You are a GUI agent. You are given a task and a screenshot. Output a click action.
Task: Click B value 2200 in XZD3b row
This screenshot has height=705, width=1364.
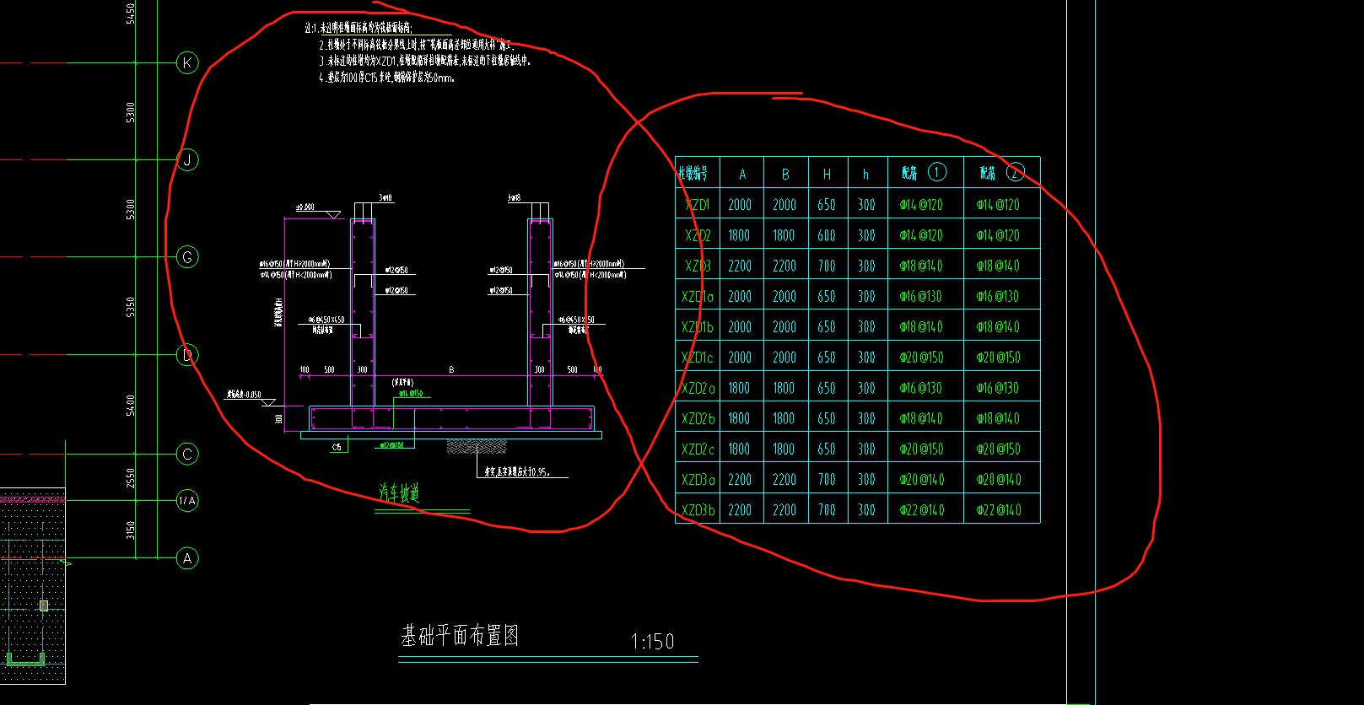pyautogui.click(x=784, y=510)
